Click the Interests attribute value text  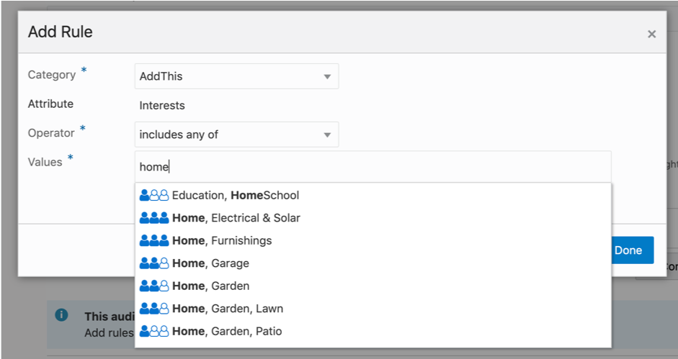(x=162, y=106)
